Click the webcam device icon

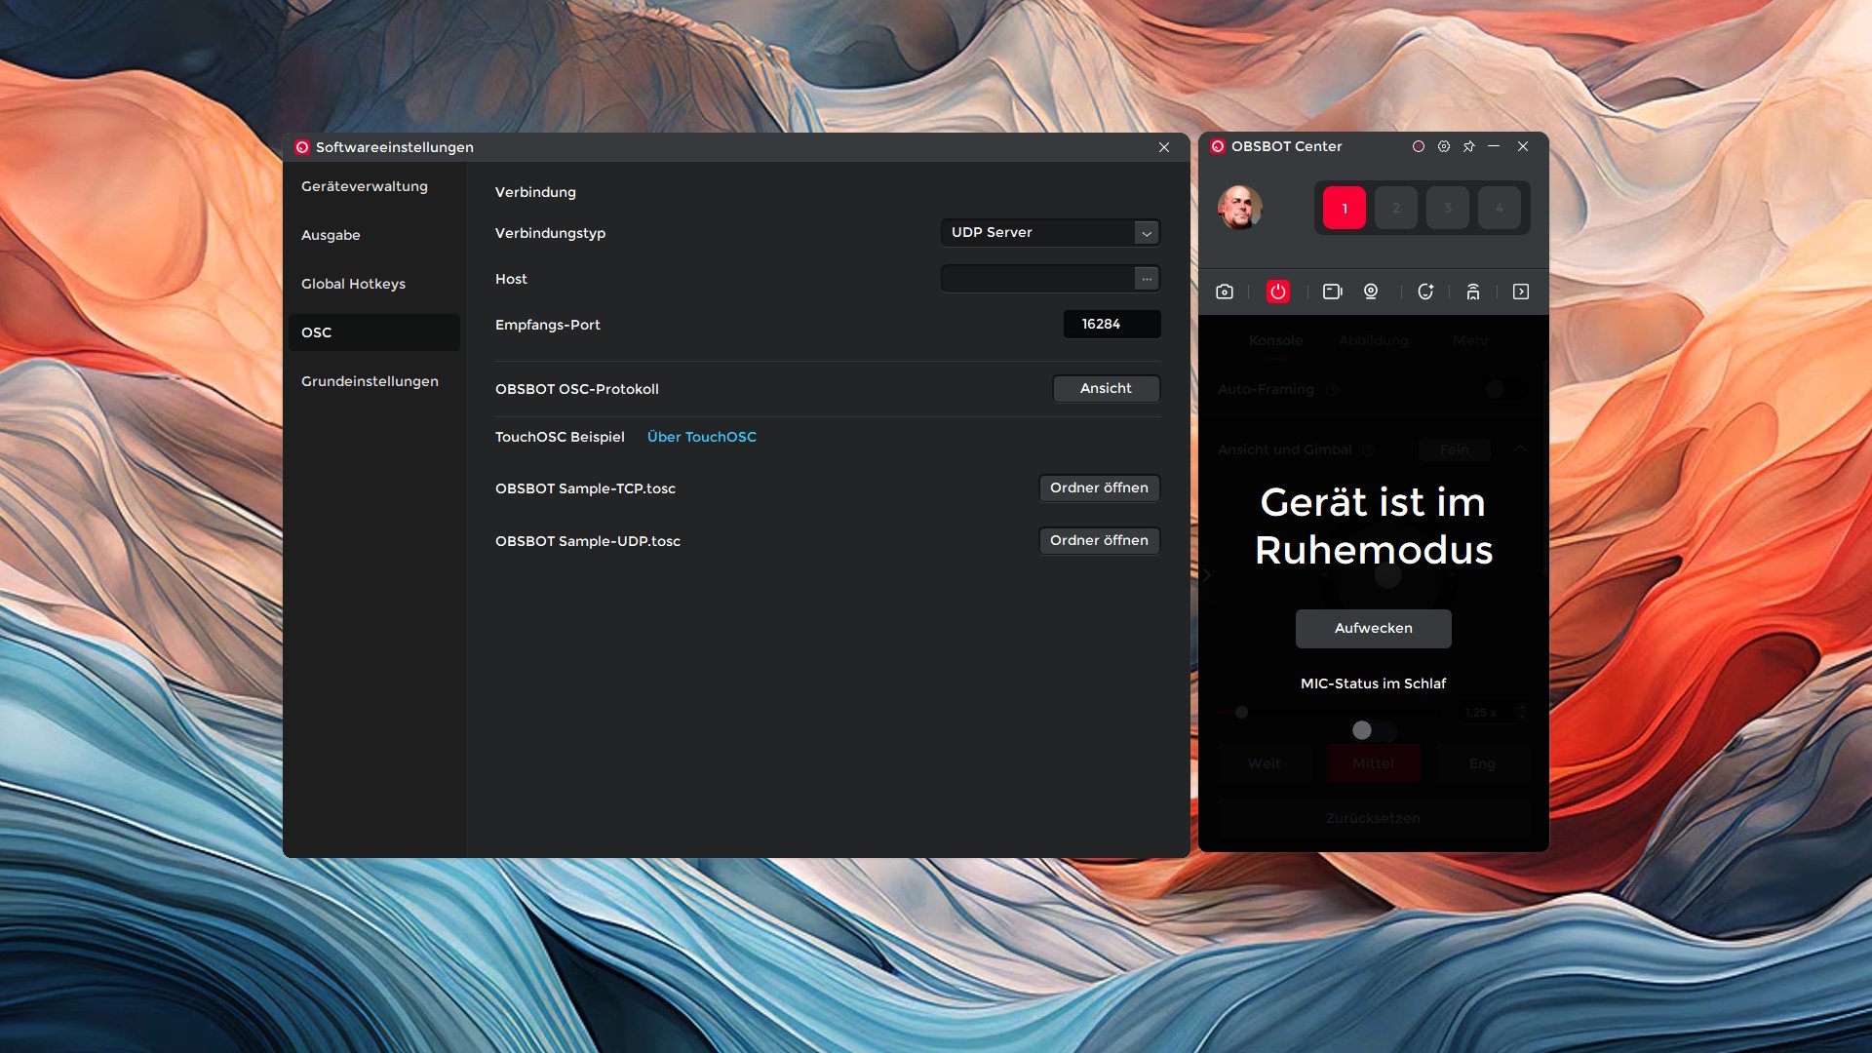click(1371, 292)
